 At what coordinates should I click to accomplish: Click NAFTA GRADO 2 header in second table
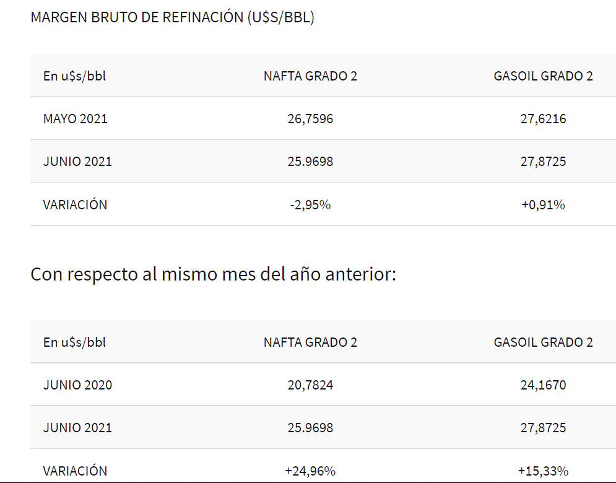pos(310,342)
